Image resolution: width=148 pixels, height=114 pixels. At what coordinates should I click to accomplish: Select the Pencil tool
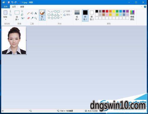click(x=28, y=13)
